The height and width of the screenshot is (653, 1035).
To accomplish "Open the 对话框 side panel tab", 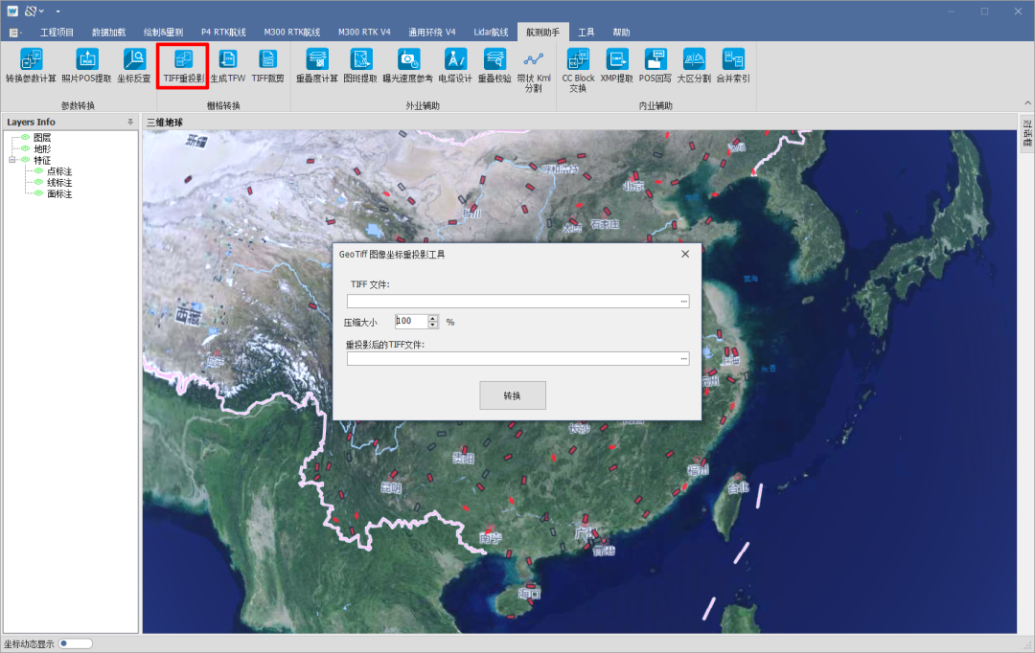I will (x=1027, y=134).
